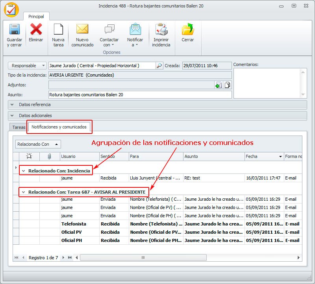Image resolution: width=315 pixels, height=284 pixels.
Task: Sort by the alert sun column icon
Action: point(29,156)
